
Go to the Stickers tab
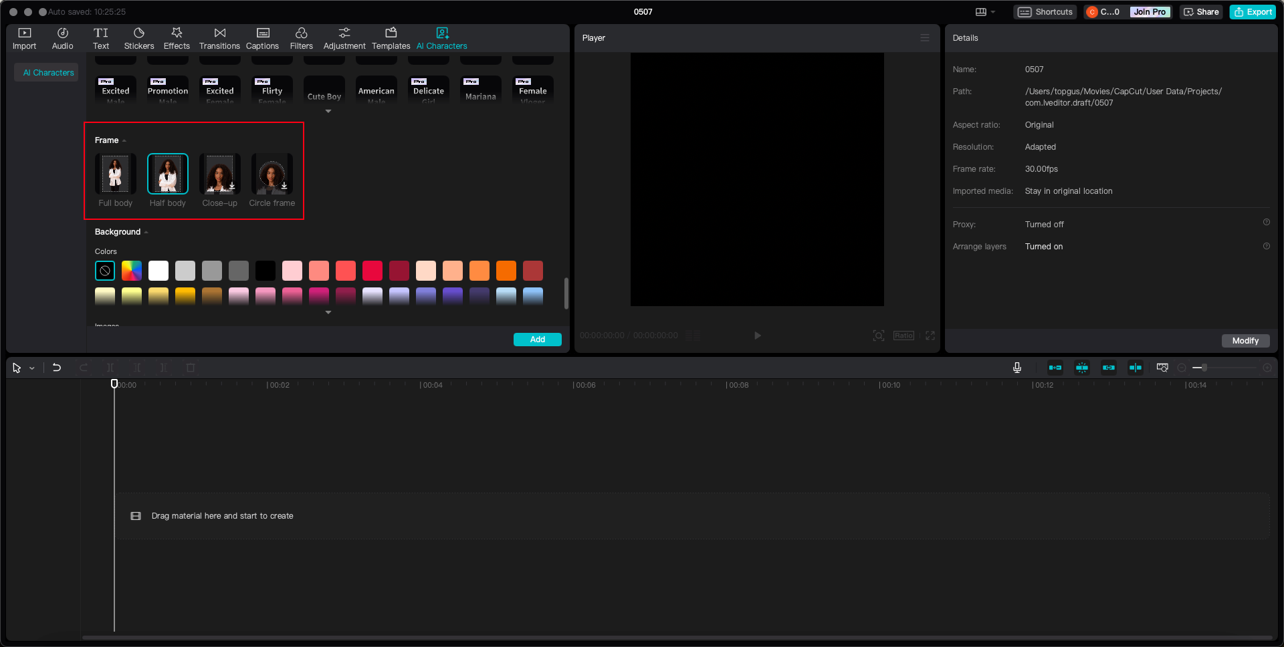coord(139,39)
